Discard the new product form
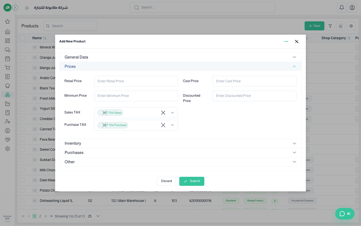 tap(166, 181)
